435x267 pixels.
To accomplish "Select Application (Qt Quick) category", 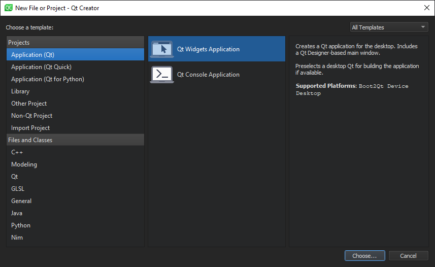I will pyautogui.click(x=75, y=67).
